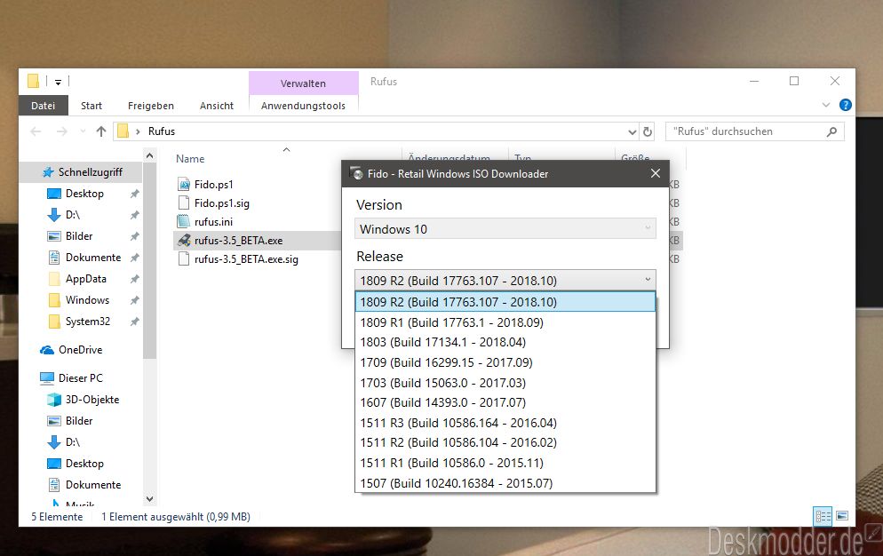Select the Fido.ps1 file icon
Image resolution: width=883 pixels, height=556 pixels.
coord(184,184)
